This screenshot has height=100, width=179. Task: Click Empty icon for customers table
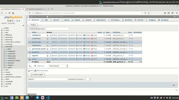coord(84,39)
